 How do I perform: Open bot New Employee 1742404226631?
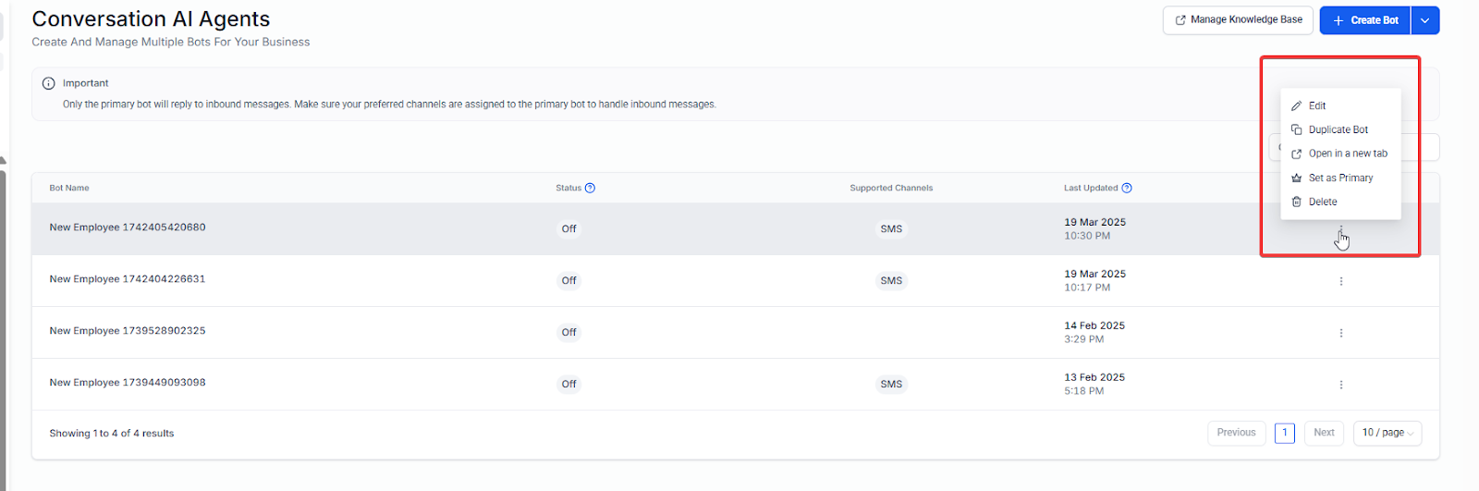(x=128, y=279)
